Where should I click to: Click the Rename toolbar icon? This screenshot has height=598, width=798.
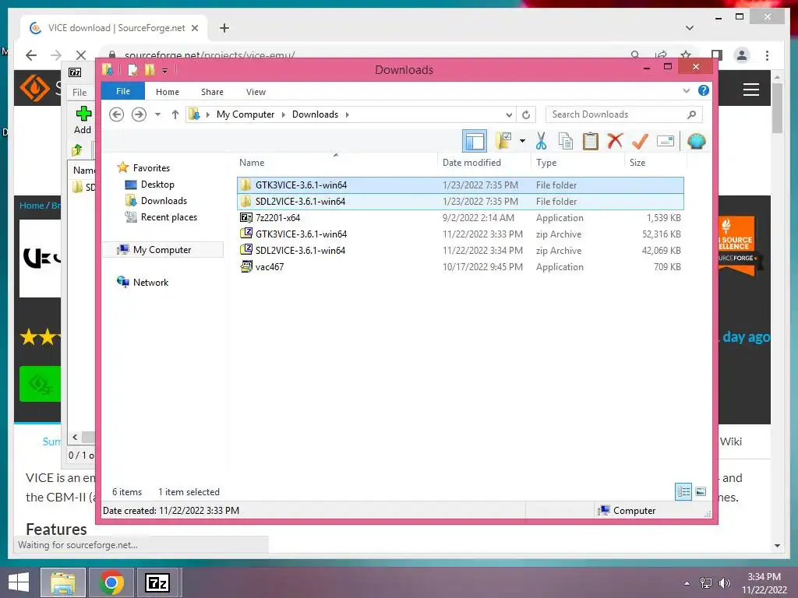click(666, 142)
